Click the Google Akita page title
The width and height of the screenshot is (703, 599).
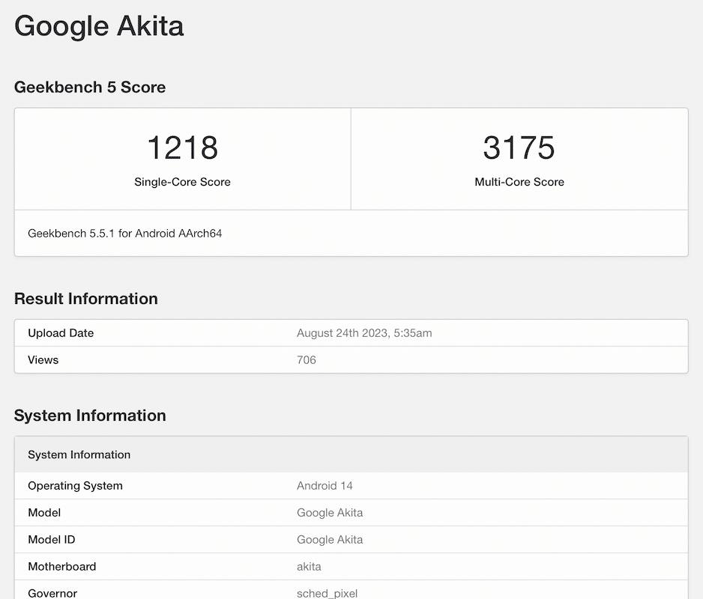(x=99, y=26)
